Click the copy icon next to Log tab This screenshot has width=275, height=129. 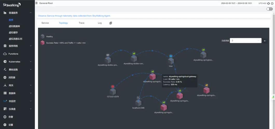pos(111,23)
